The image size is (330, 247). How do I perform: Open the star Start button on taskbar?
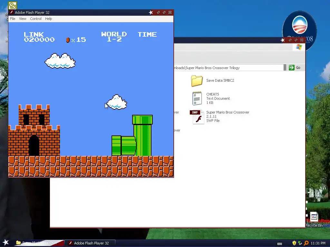[5, 242]
